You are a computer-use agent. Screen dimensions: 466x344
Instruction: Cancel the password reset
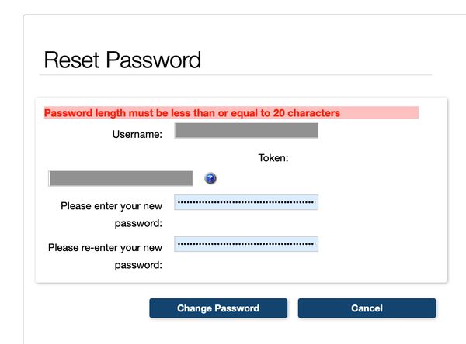367,308
